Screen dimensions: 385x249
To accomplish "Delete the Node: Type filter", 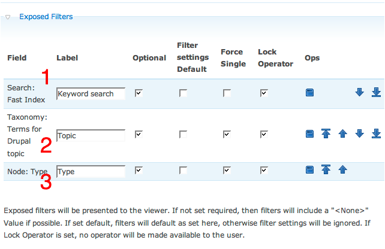I will 309,169.
